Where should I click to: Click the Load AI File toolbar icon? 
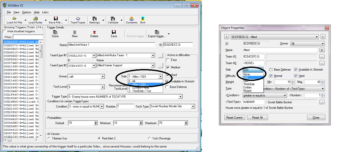[x=14, y=19]
